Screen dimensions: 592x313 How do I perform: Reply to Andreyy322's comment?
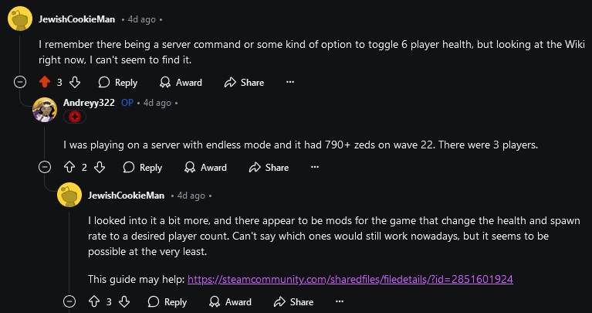pyautogui.click(x=143, y=167)
